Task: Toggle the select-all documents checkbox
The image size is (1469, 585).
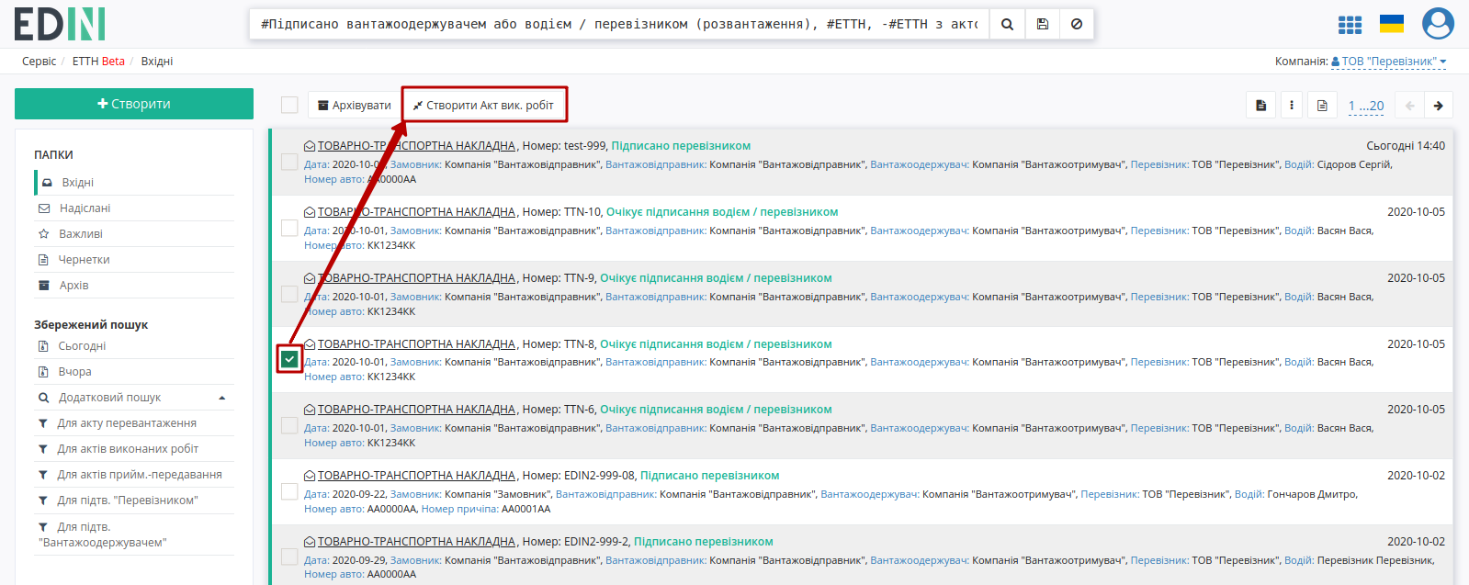Action: tap(289, 106)
